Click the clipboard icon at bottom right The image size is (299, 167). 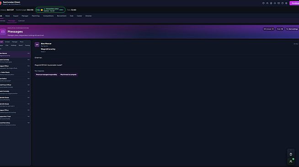tap(291, 154)
